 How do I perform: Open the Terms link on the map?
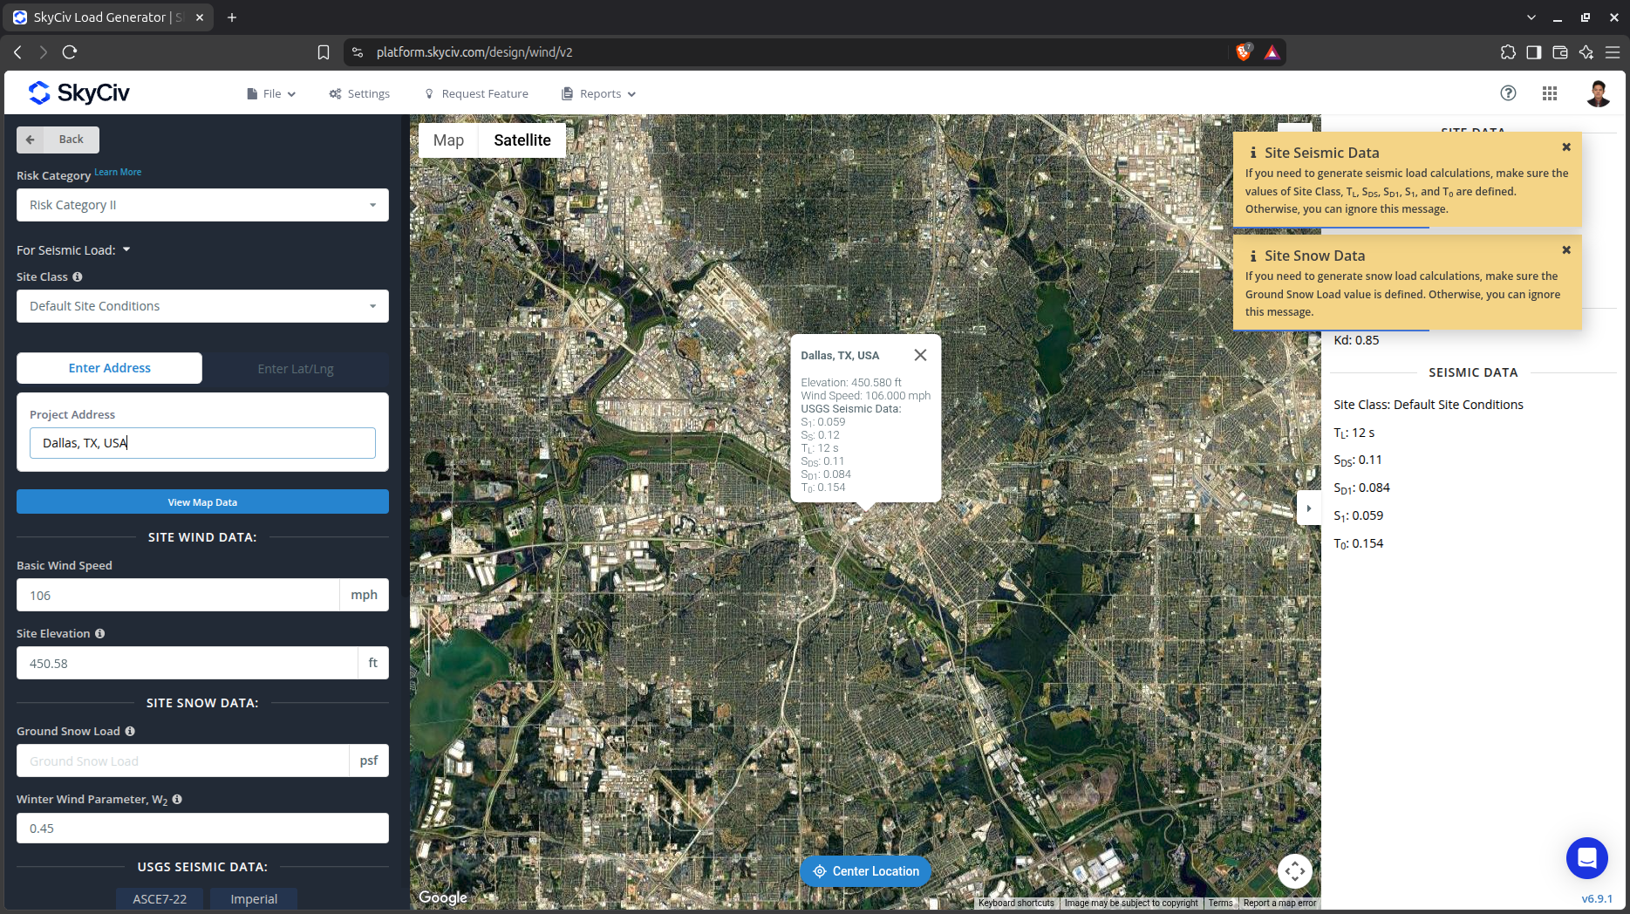pyautogui.click(x=1220, y=903)
